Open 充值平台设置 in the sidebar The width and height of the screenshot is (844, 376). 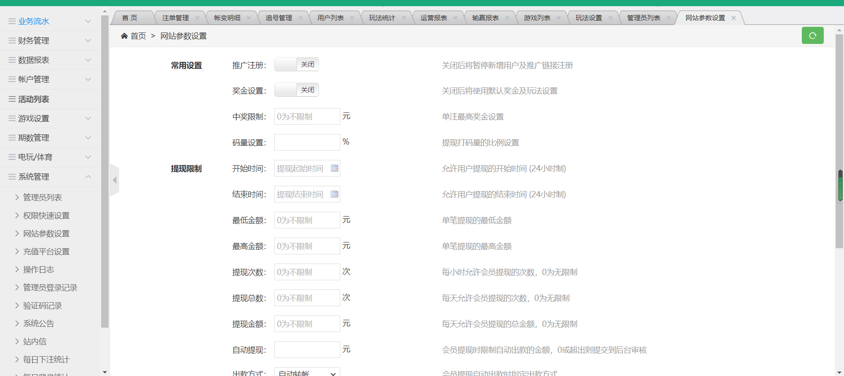tap(46, 252)
